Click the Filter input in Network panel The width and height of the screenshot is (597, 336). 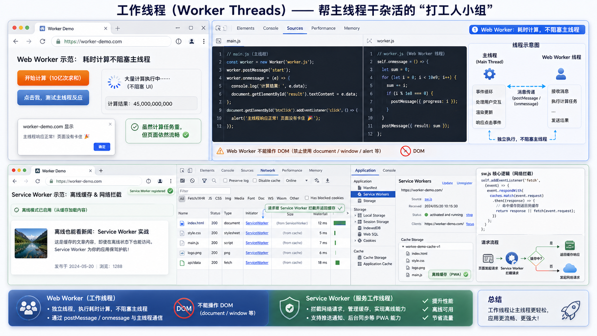click(205, 191)
